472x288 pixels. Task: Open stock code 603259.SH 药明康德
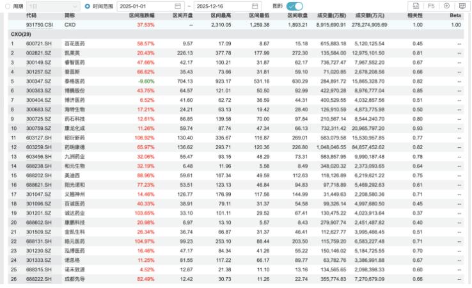click(38, 147)
